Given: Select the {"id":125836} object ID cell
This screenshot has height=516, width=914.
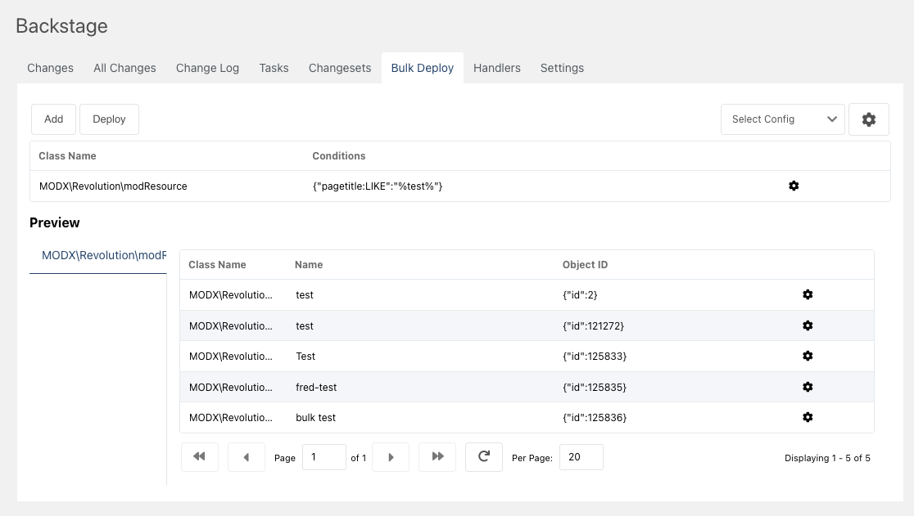Looking at the screenshot, I should [x=595, y=418].
